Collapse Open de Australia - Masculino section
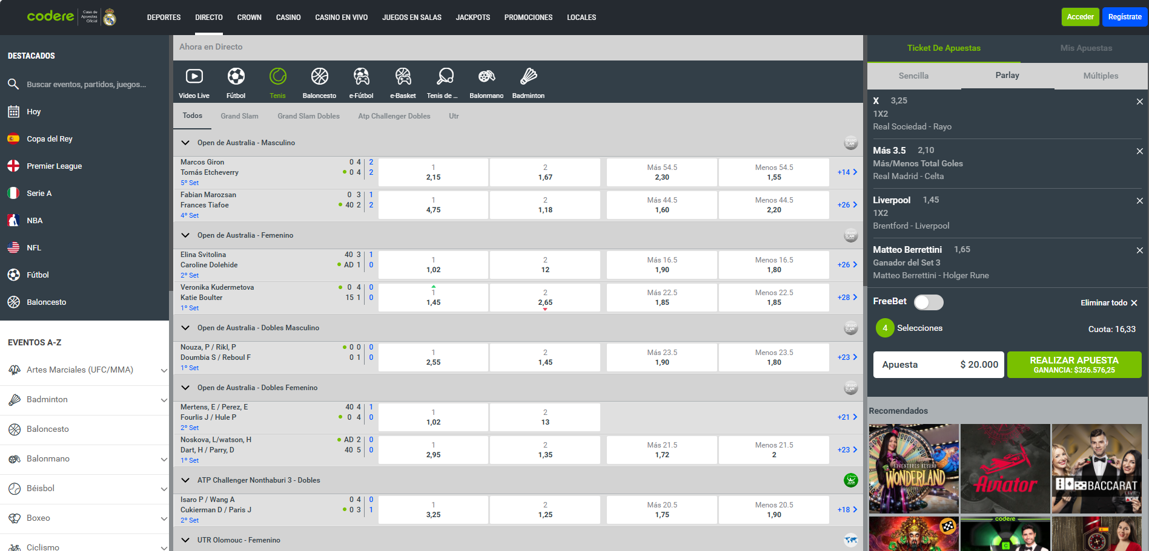Screen dimensions: 1149x551 coord(185,143)
